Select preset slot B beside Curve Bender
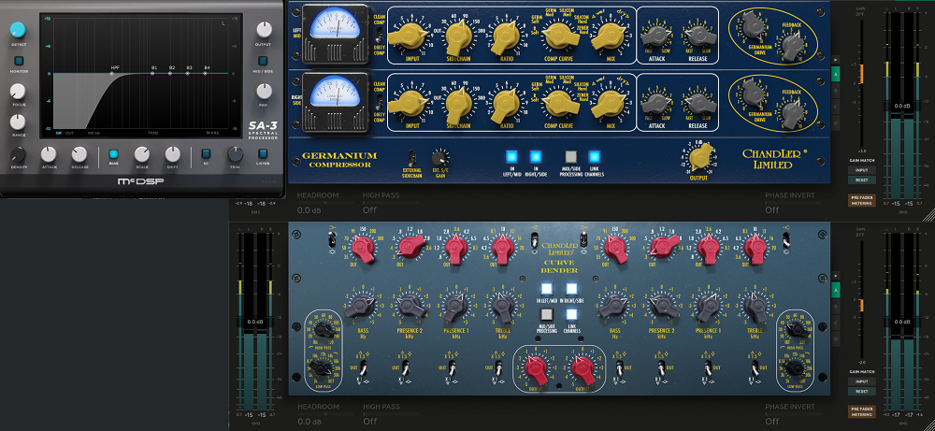Image resolution: width=935 pixels, height=431 pixels. click(835, 307)
